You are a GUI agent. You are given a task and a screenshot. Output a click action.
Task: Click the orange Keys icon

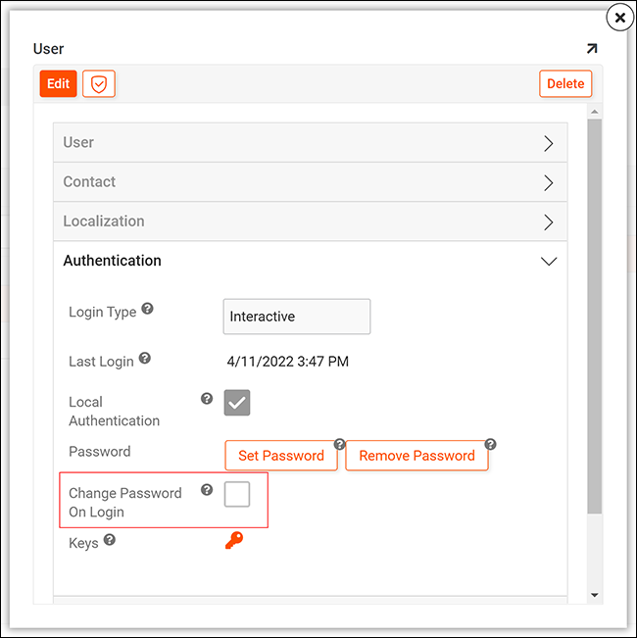233,540
